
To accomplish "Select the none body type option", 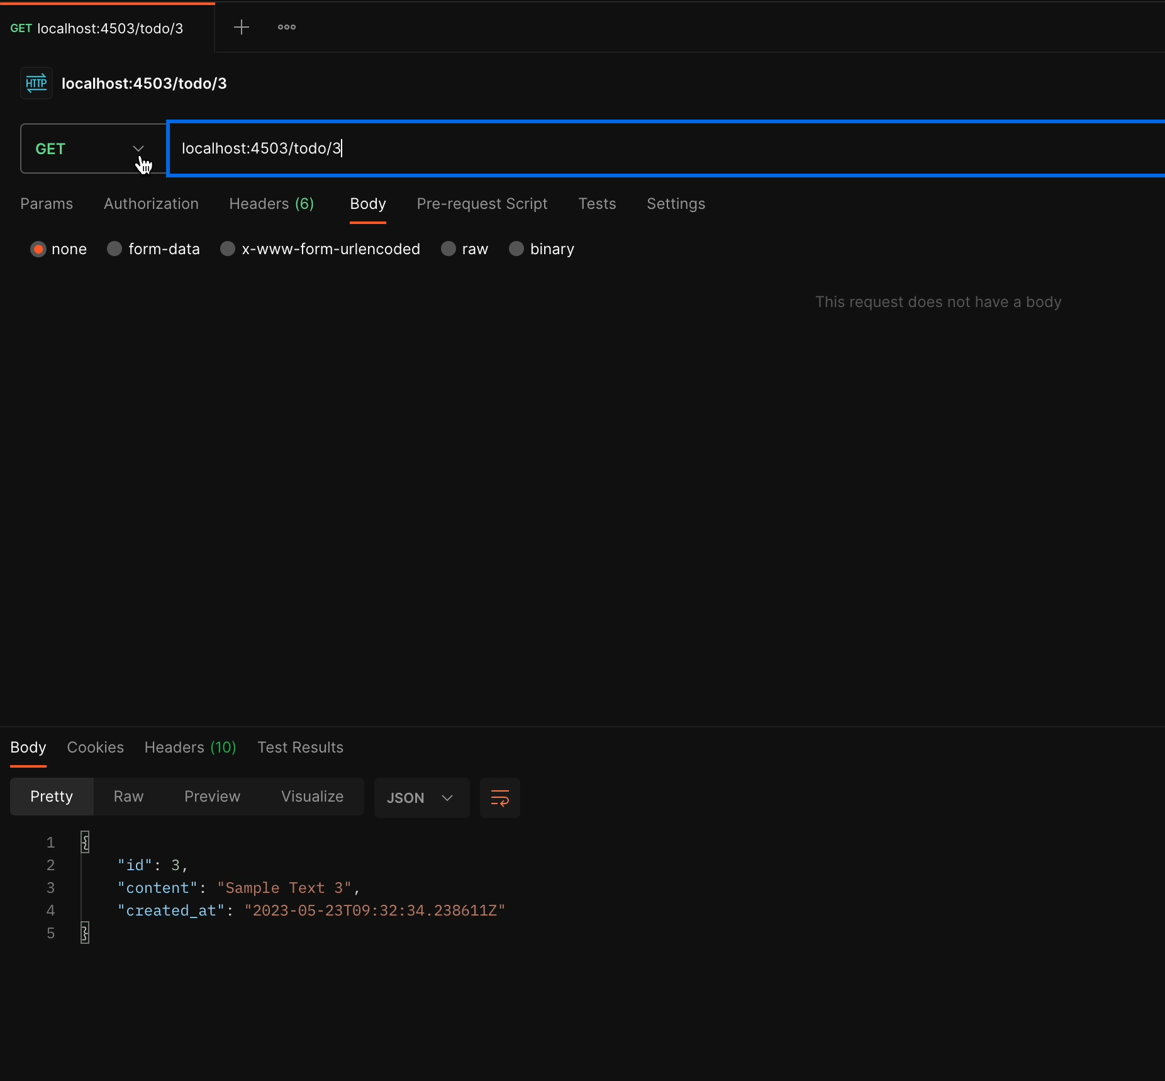I will click(x=38, y=249).
